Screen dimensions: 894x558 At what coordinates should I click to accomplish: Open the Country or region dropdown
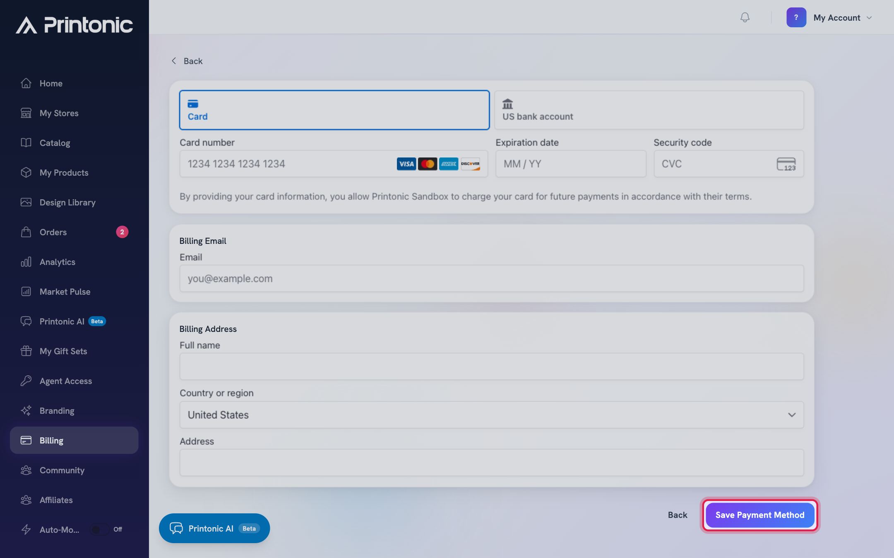(x=491, y=415)
